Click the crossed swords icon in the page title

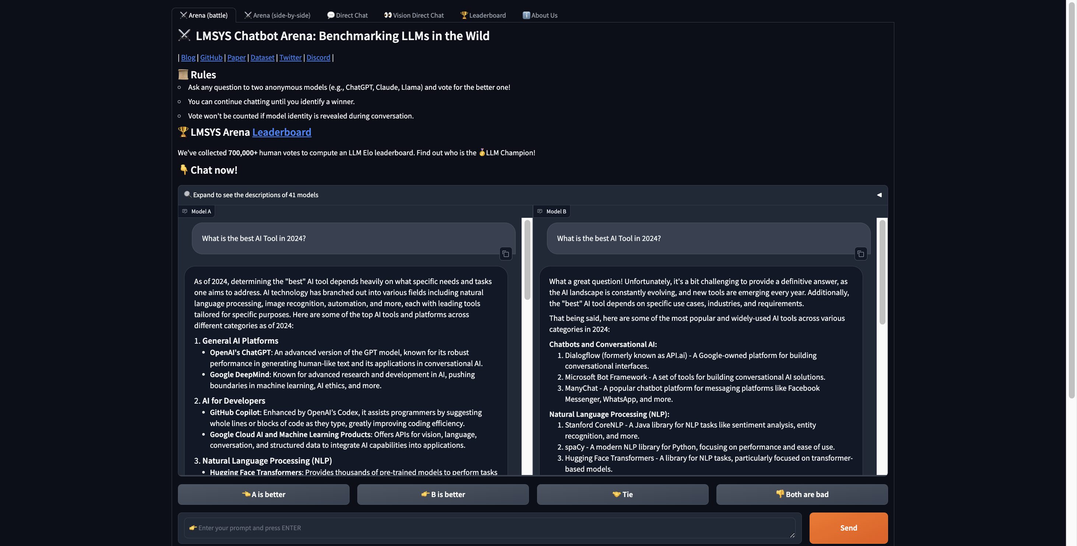coord(185,35)
